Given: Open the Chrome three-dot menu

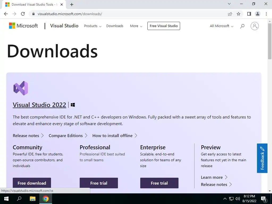Looking at the screenshot, I should click(266, 14).
